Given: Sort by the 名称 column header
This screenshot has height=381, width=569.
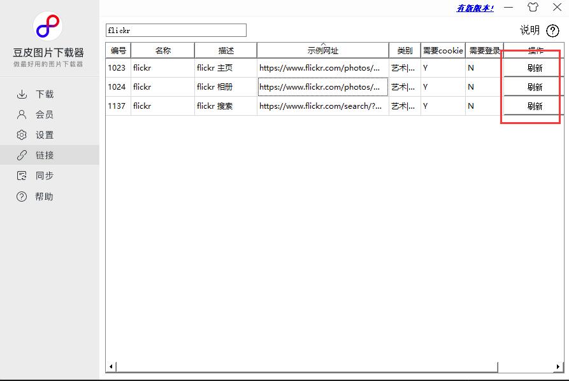Looking at the screenshot, I should (162, 50).
